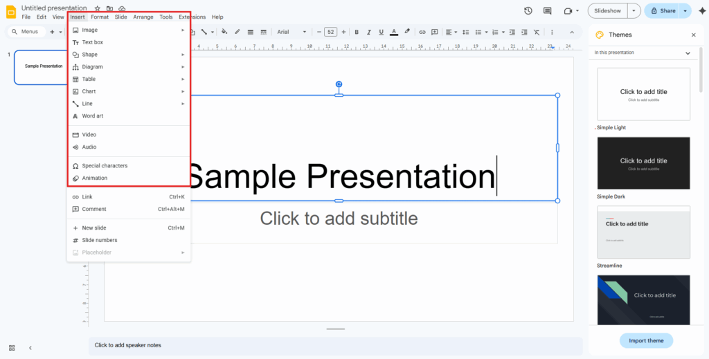This screenshot has width=709, height=359.
Task: Expand the Slideshow options arrow
Action: point(635,11)
